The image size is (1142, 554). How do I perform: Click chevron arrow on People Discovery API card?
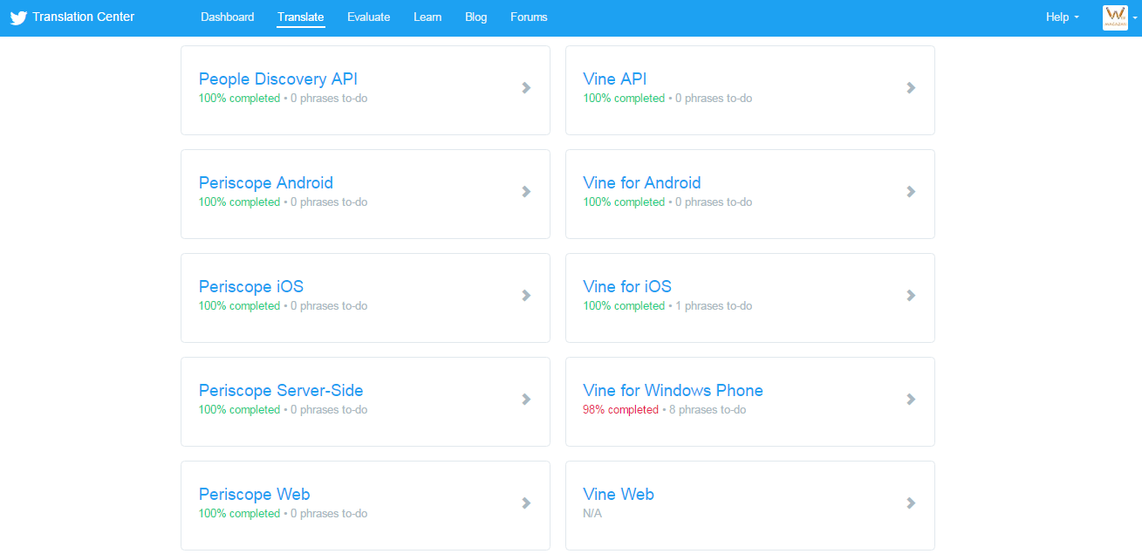coord(526,87)
